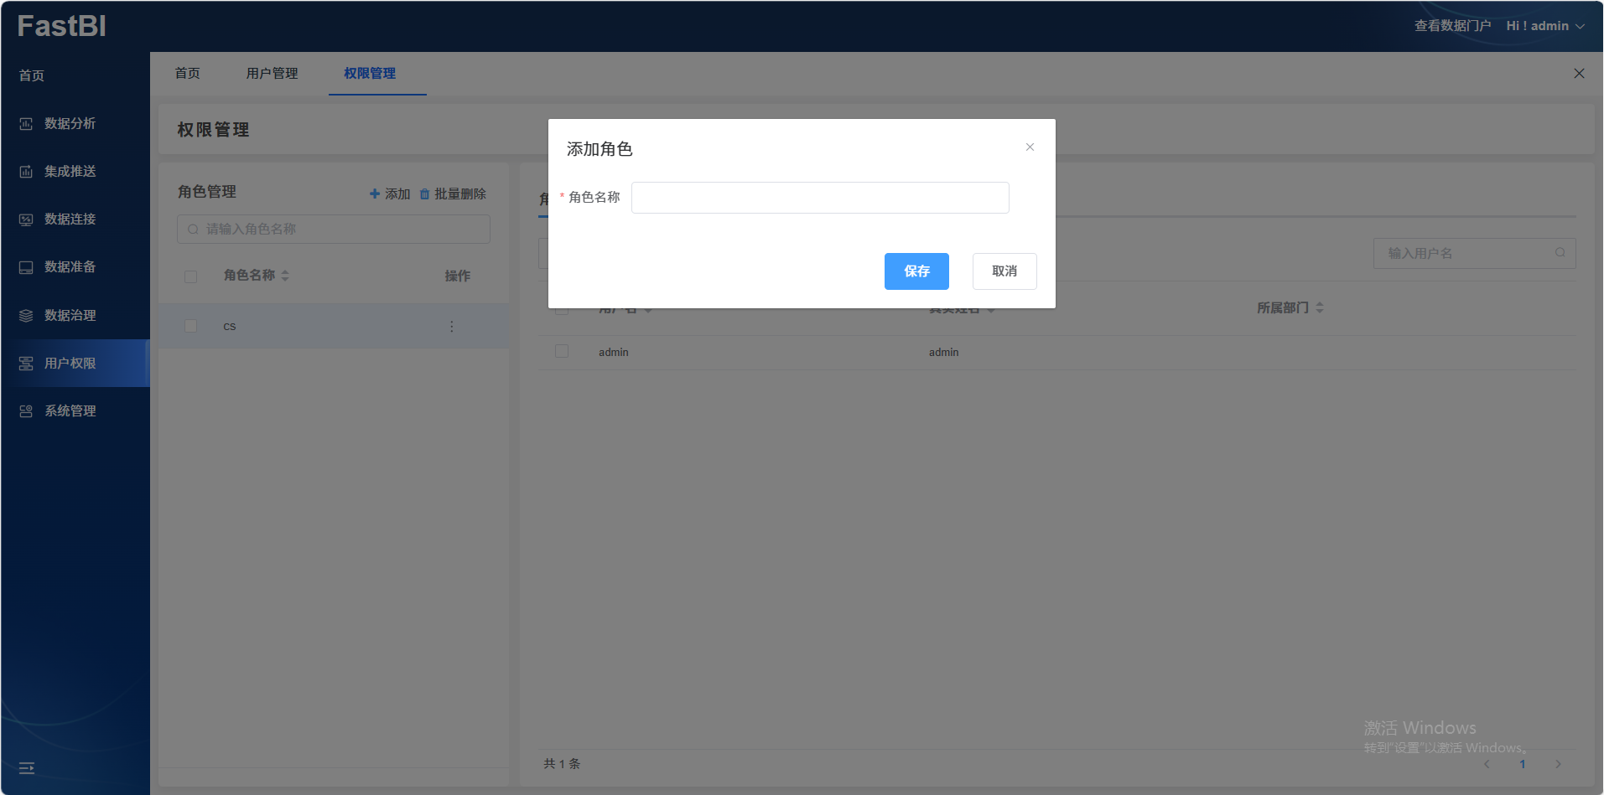Open 数据治理 layers icon in sidebar
Viewport: 1604px width, 795px height.
[26, 316]
